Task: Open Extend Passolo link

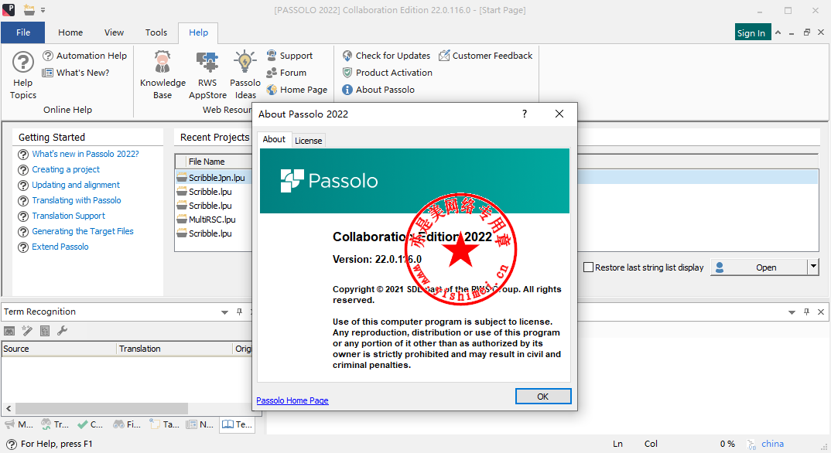Action: (x=60, y=247)
